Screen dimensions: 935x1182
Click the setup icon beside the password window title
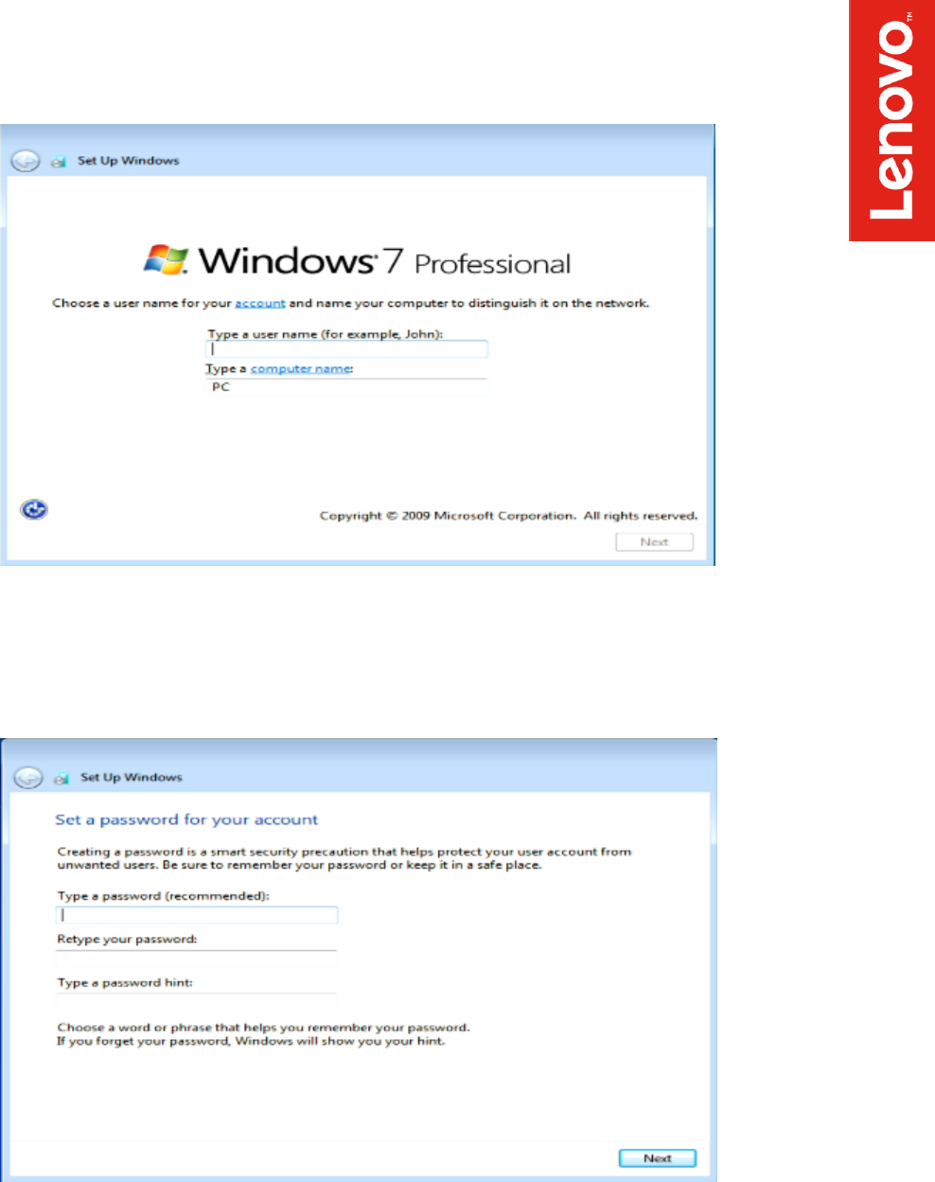(x=62, y=779)
